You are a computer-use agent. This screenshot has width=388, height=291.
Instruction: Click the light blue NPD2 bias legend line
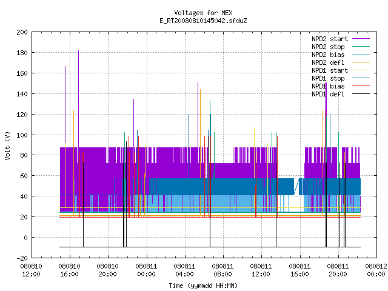(361, 55)
